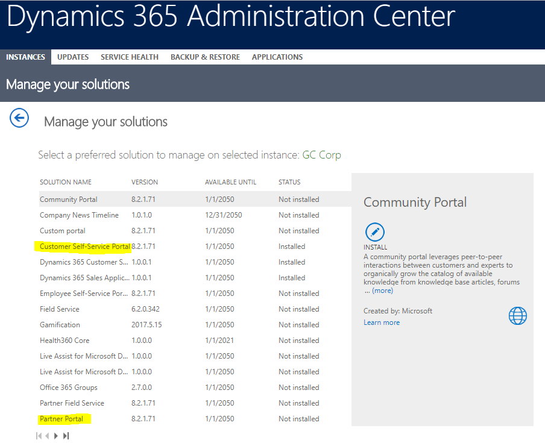This screenshot has width=545, height=443.
Task: Go to next page of solutions list
Action: [56, 436]
